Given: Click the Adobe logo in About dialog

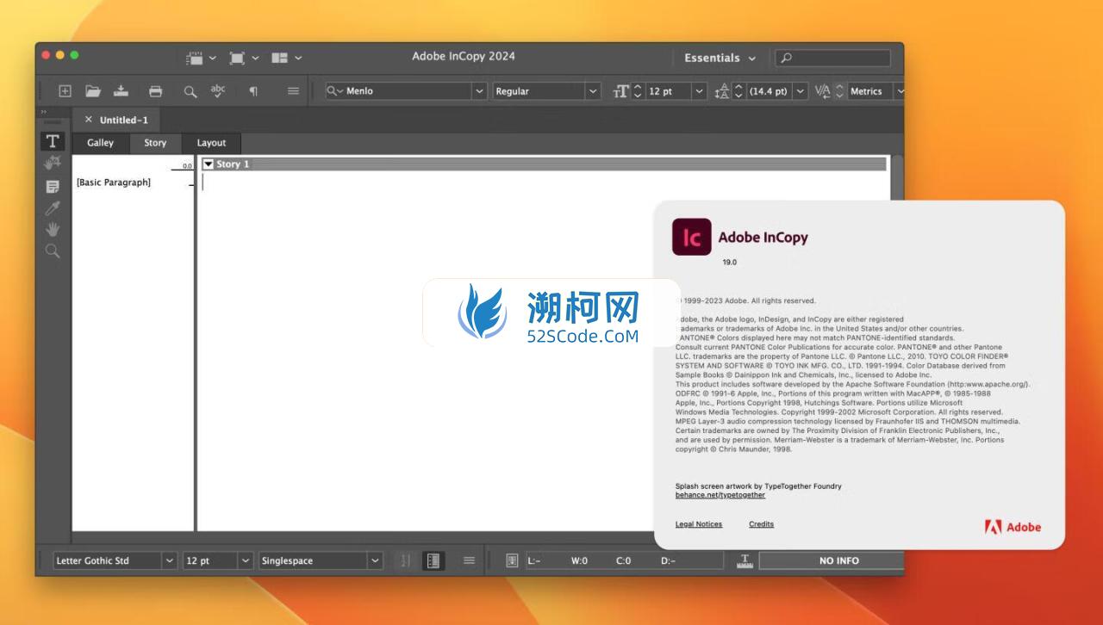Looking at the screenshot, I should pos(1013,527).
